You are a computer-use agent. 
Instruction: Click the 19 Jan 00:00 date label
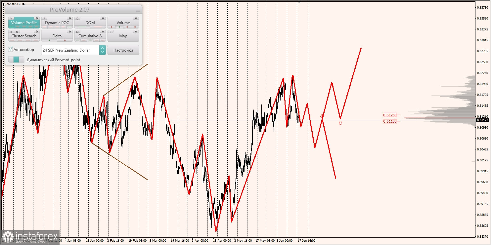(95, 241)
